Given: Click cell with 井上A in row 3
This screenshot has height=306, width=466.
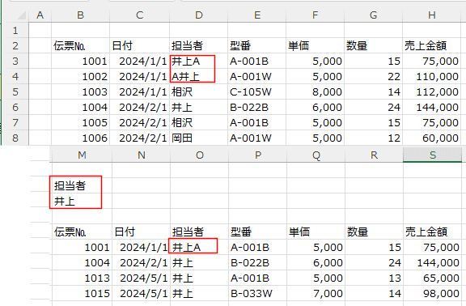Looking at the screenshot, I should pyautogui.click(x=198, y=62).
